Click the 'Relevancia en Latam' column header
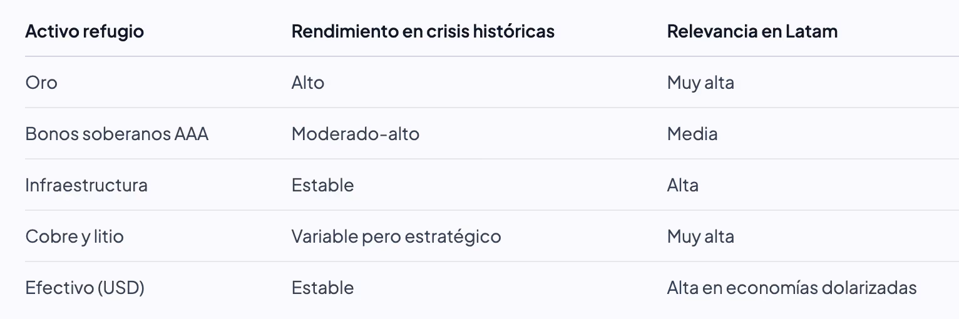 click(x=752, y=31)
